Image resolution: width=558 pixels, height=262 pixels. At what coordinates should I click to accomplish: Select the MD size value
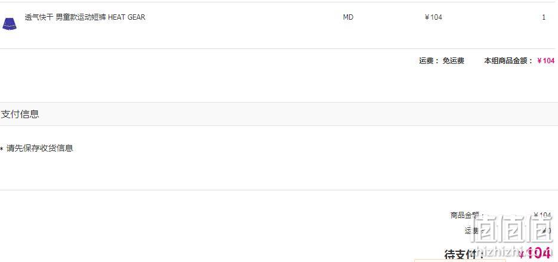[348, 17]
